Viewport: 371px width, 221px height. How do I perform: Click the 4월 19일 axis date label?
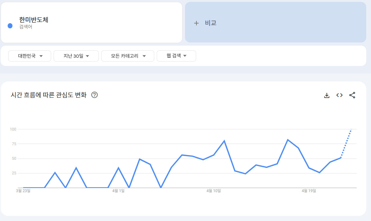tap(308, 191)
